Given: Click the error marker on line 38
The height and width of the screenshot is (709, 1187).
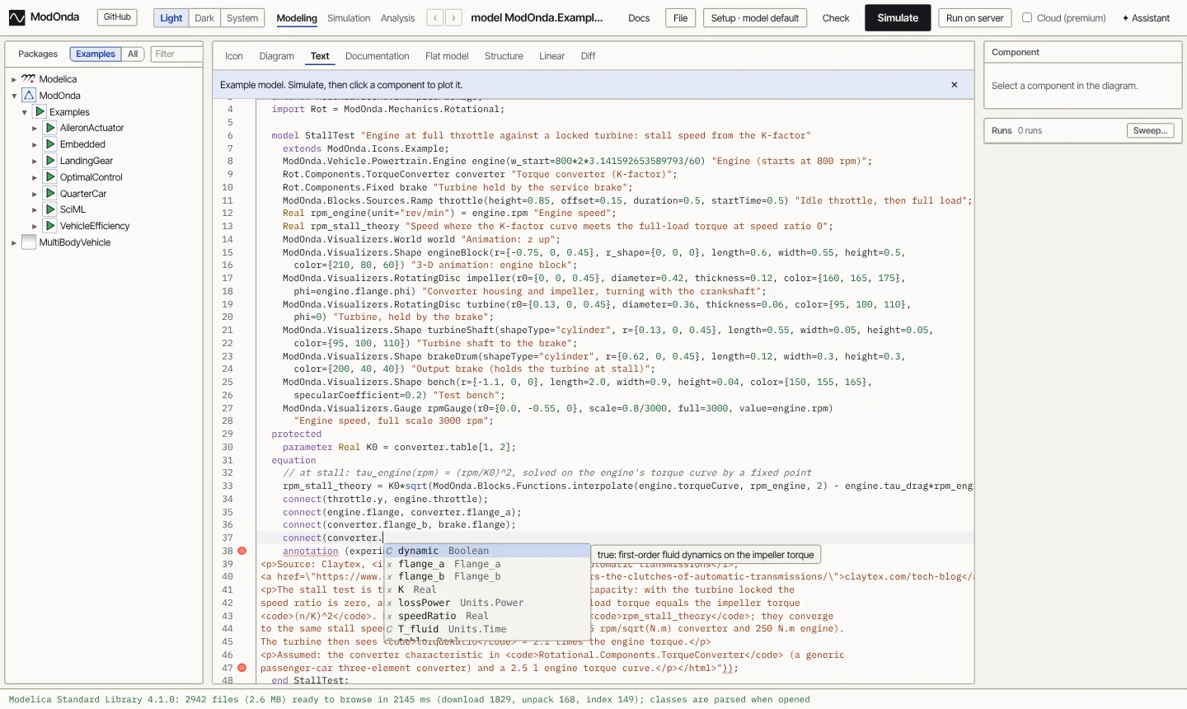Looking at the screenshot, I should (242, 551).
